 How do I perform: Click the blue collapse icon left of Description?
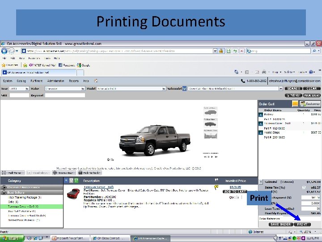click(x=66, y=181)
